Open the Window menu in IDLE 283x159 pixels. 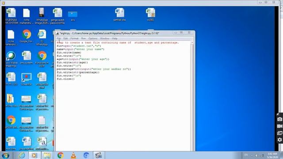(104, 38)
